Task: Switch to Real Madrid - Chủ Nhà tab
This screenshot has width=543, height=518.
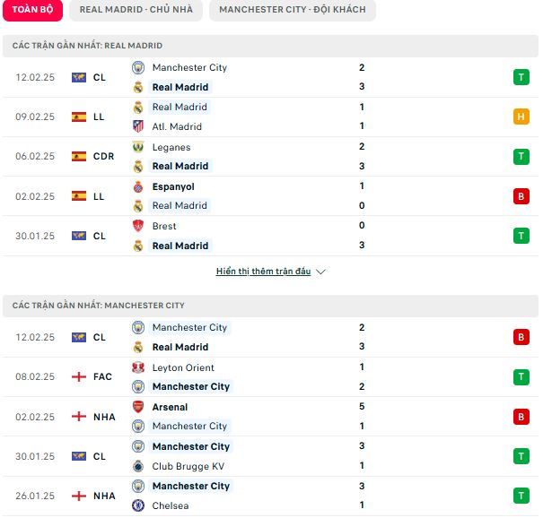Action: pyautogui.click(x=136, y=10)
